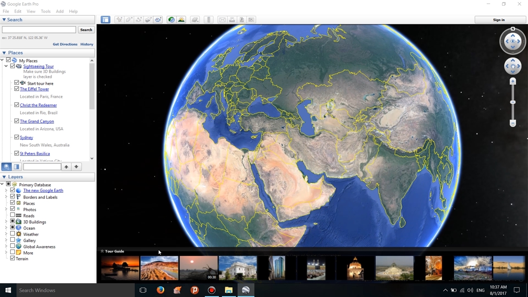The height and width of the screenshot is (297, 528).
Task: Open the Add menu
Action: pos(60,12)
